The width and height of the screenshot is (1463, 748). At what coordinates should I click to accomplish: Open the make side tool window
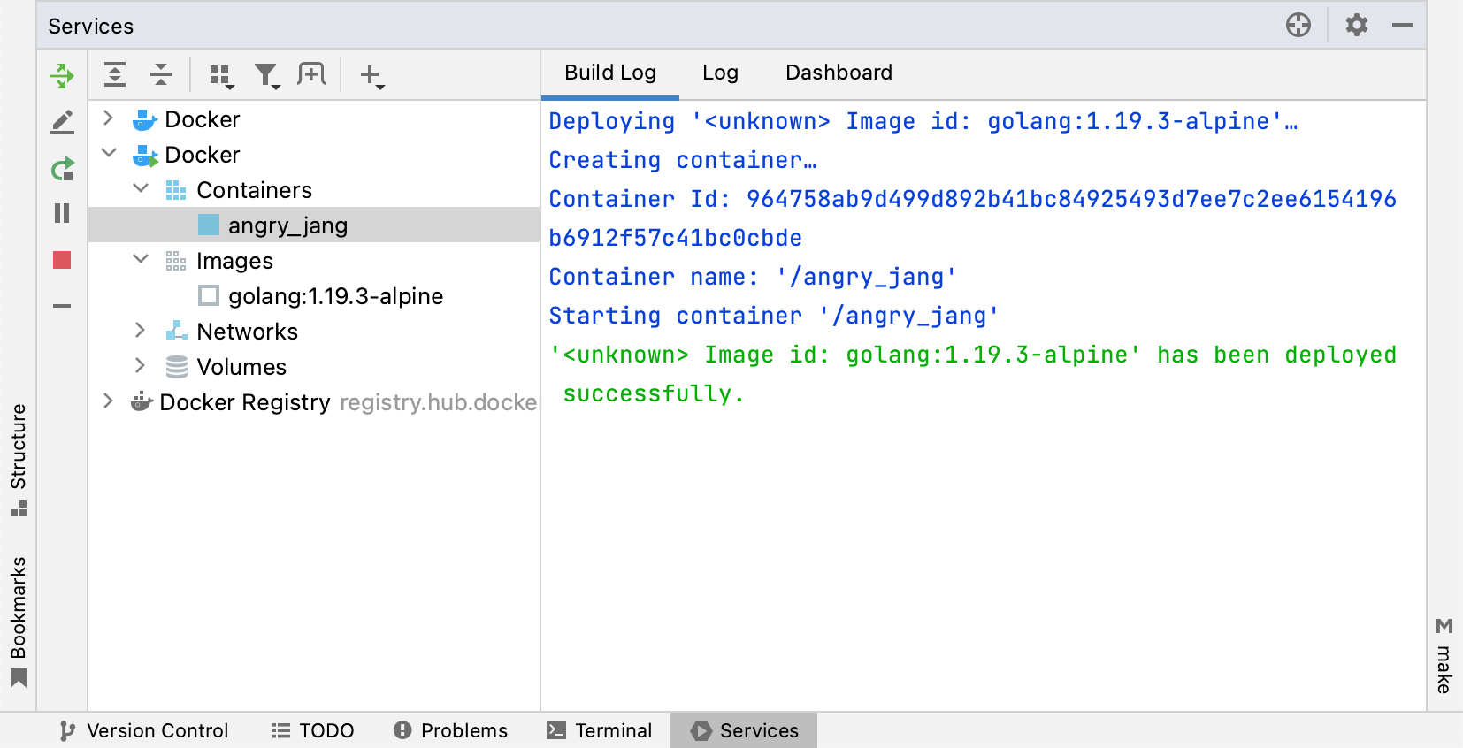click(1444, 656)
